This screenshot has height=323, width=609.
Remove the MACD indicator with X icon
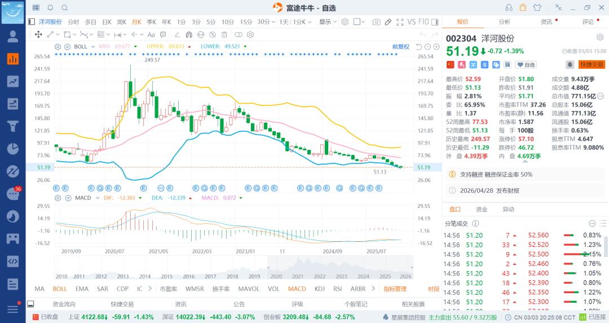pos(67,198)
